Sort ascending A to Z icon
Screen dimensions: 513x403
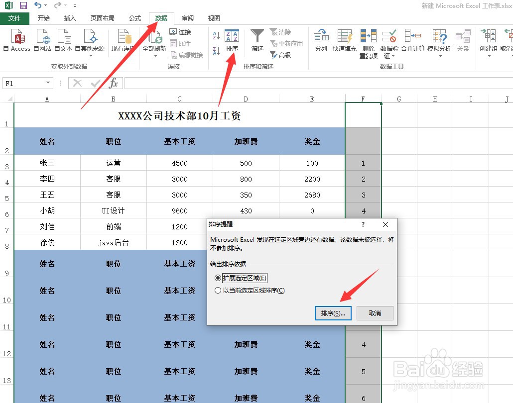(216, 35)
